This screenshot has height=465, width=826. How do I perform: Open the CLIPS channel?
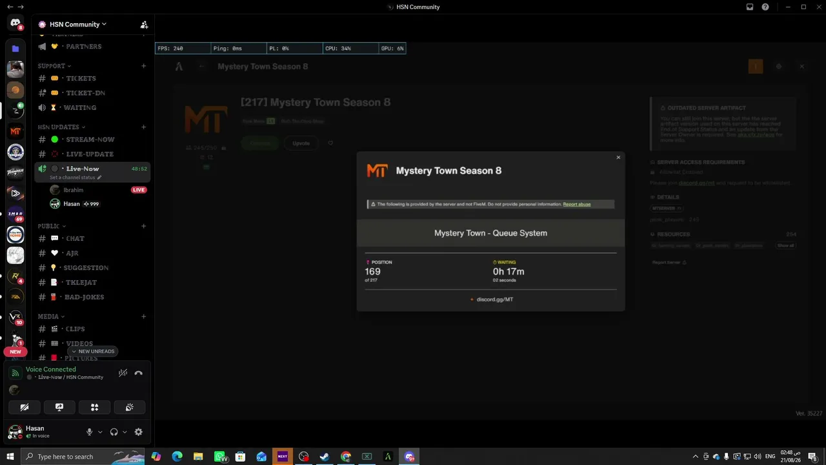[92, 329]
